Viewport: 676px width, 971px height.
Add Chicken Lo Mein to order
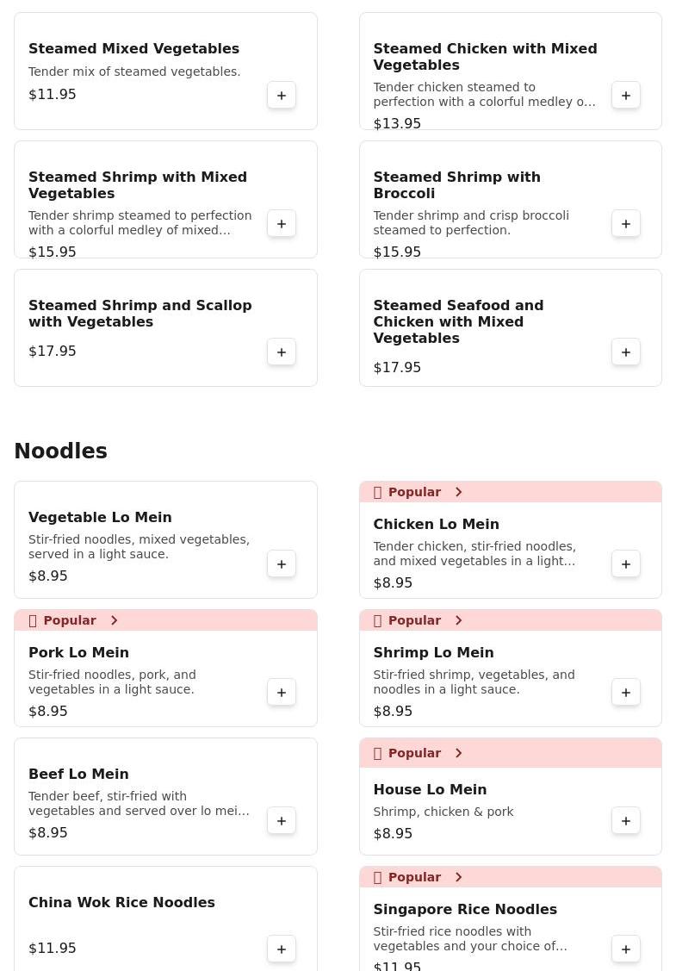point(626,563)
